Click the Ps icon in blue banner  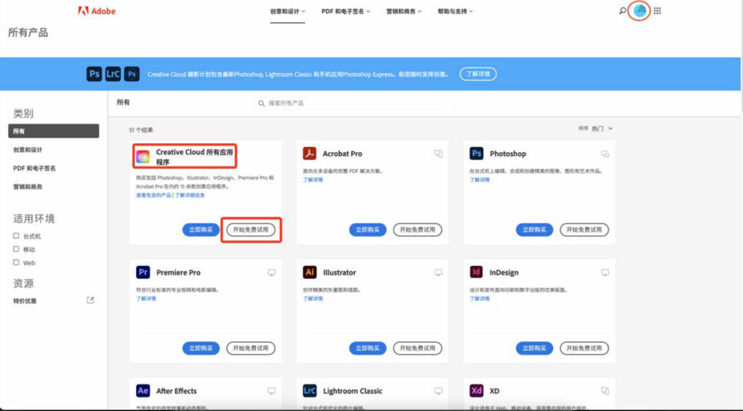coord(94,74)
